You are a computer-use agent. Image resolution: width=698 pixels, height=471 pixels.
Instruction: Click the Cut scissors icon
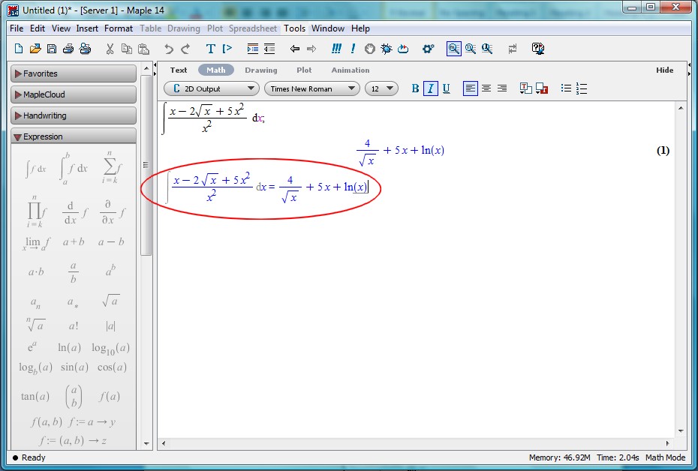110,49
